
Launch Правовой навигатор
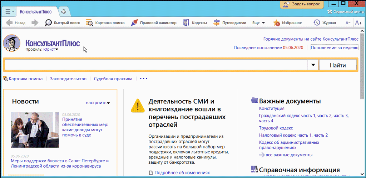pos(153,23)
